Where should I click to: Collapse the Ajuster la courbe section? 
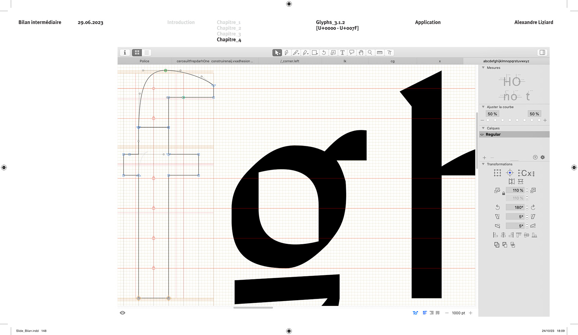[x=483, y=107]
